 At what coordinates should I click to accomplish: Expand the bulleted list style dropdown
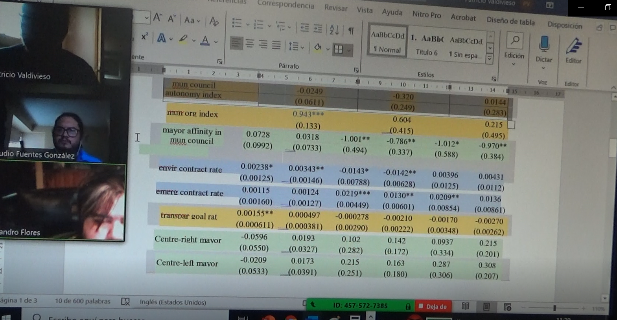point(248,24)
